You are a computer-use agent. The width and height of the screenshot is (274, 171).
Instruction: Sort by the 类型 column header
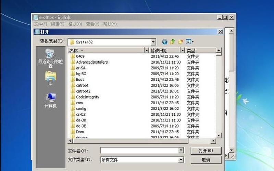tap(200, 50)
